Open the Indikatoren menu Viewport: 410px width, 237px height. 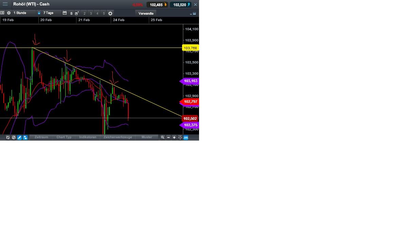(87, 137)
